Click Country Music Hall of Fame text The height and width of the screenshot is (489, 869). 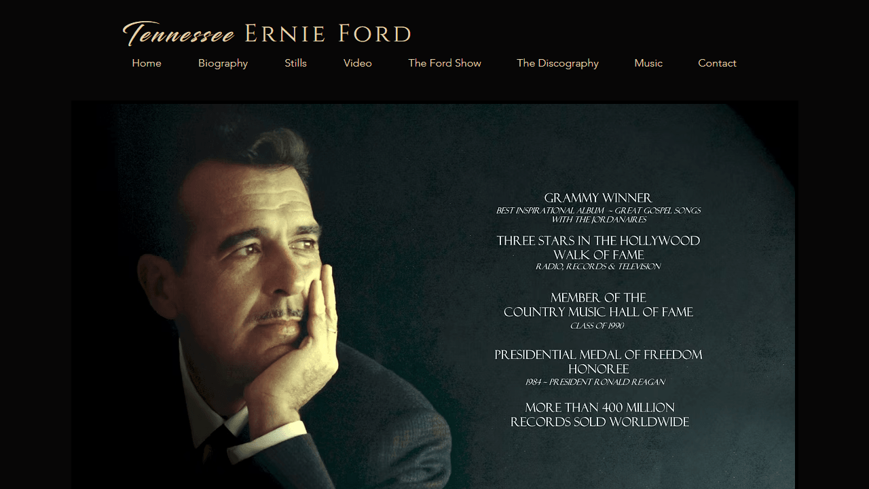(598, 312)
